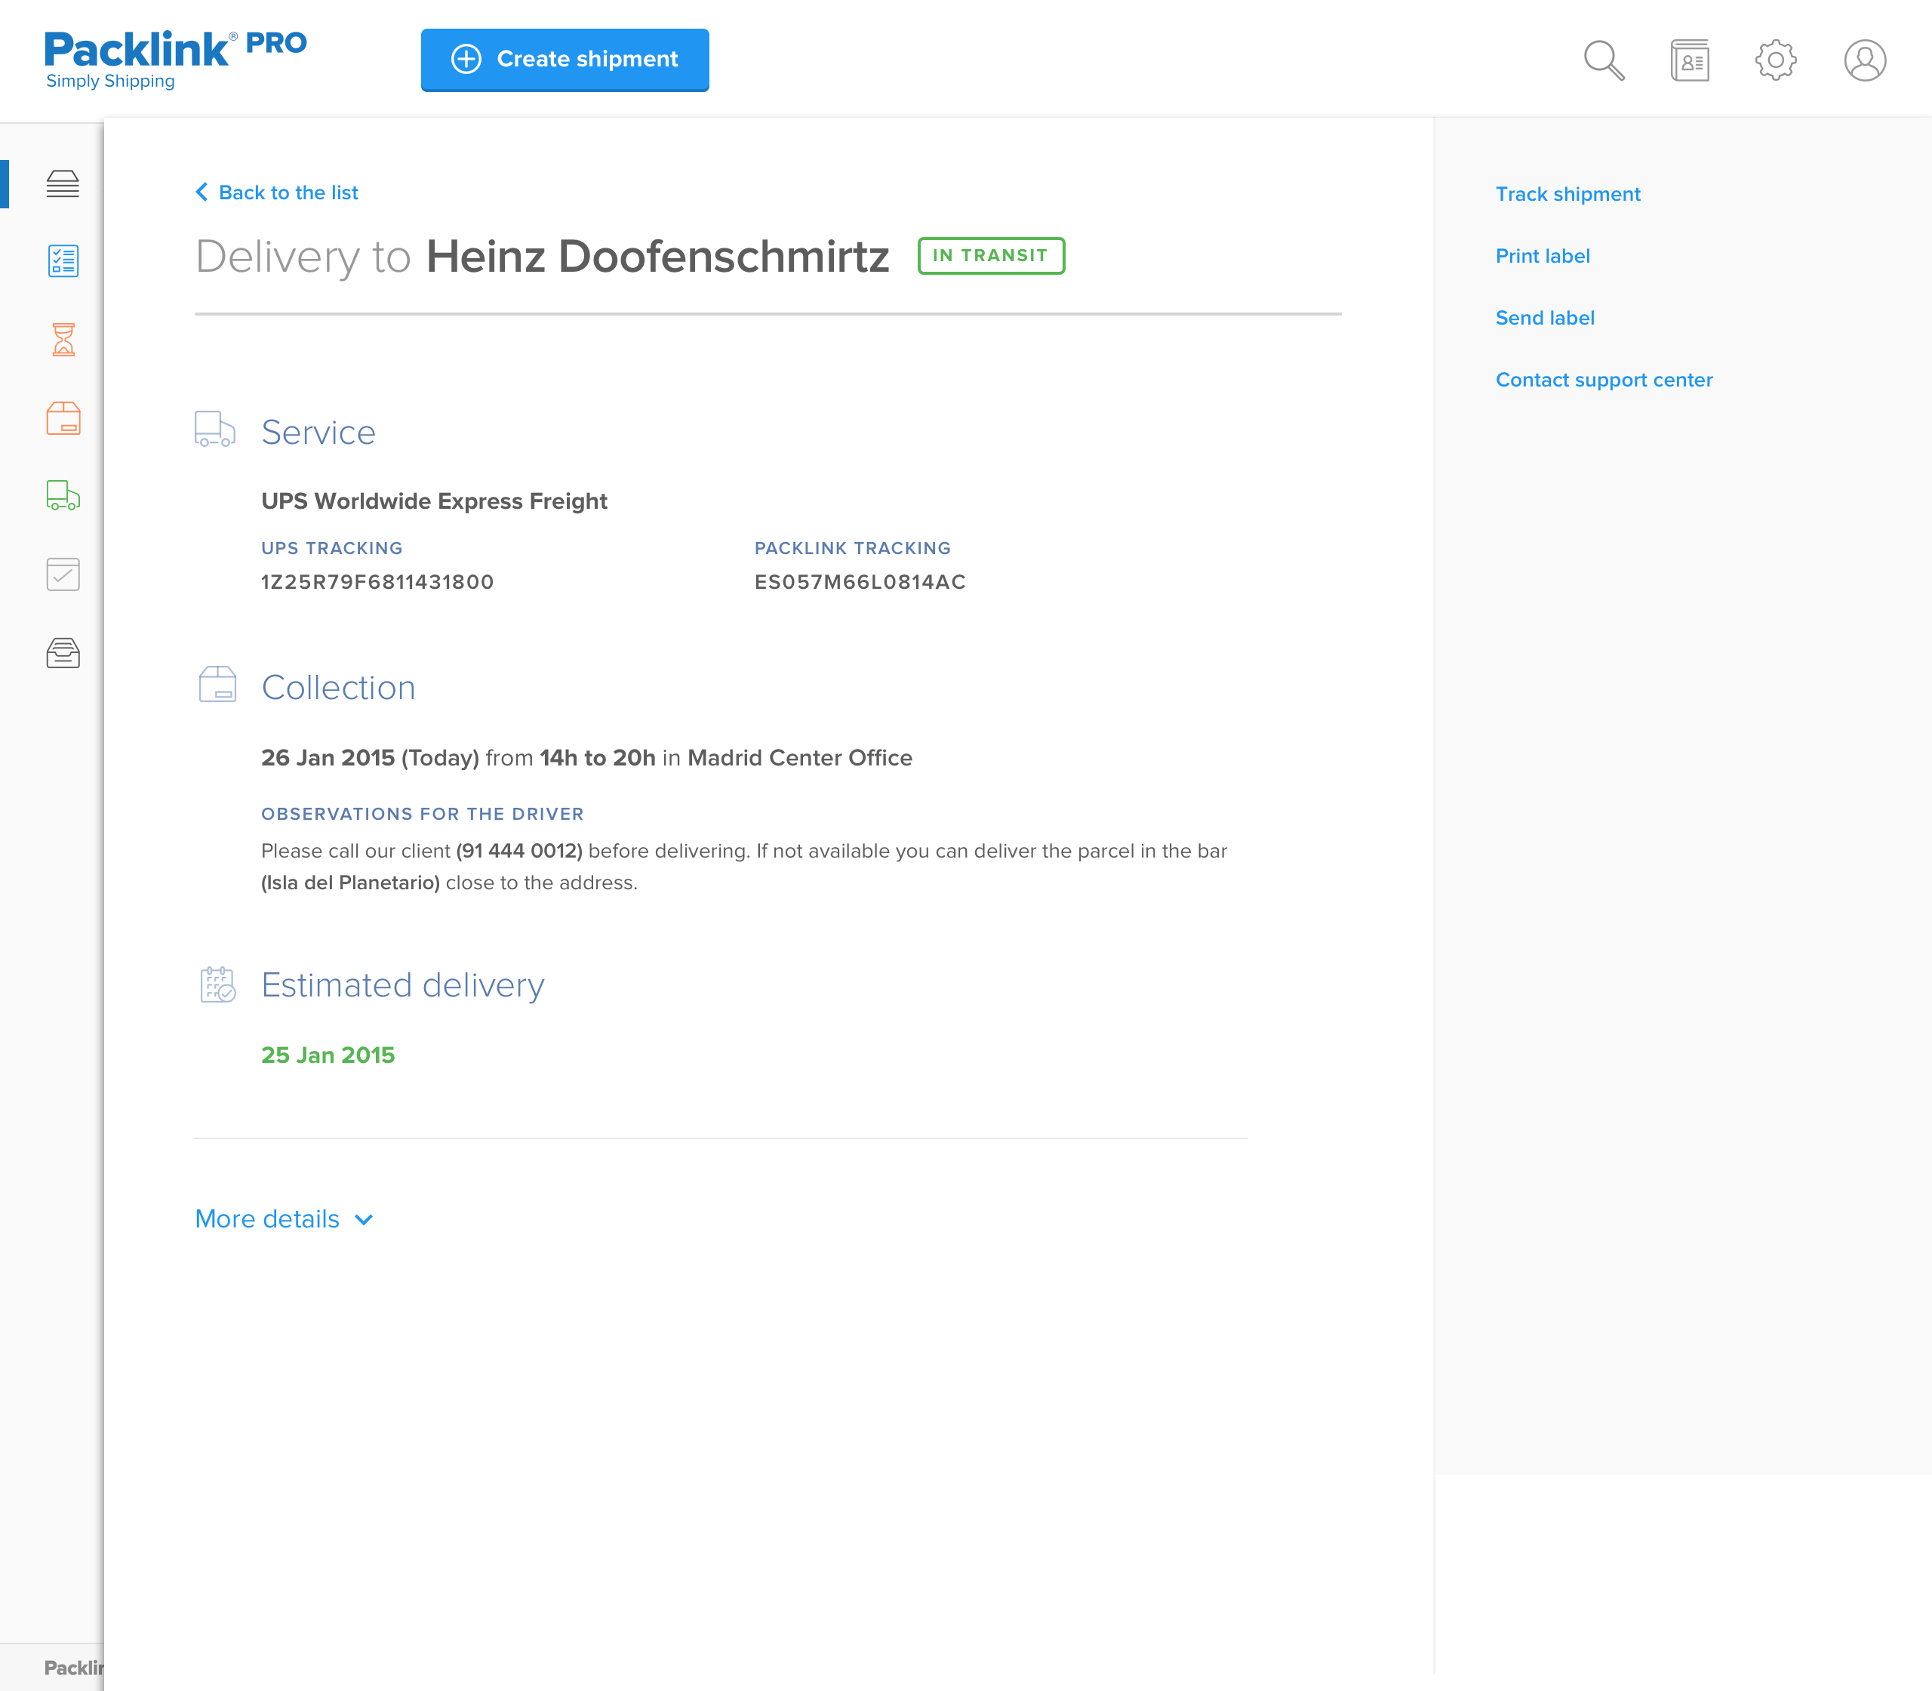Open the address book icon
The image size is (1932, 1691).
[1689, 60]
